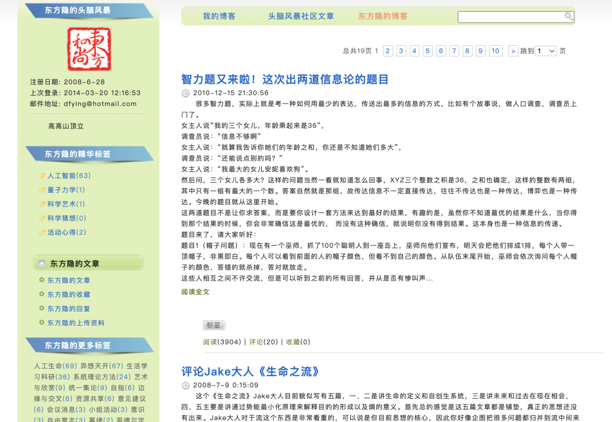Click the search magnifier icon
The height and width of the screenshot is (422, 612).
point(569,16)
